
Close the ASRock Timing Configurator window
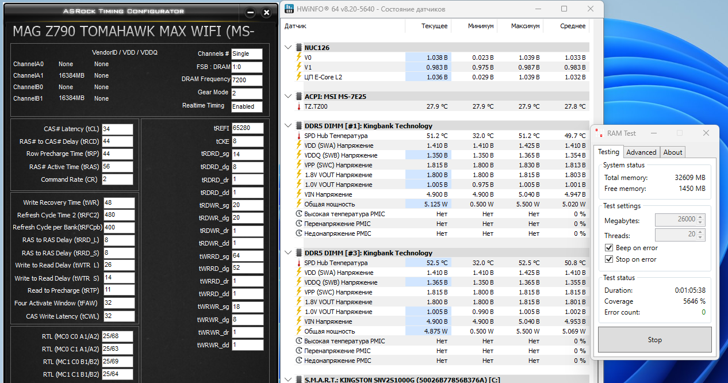pos(266,12)
